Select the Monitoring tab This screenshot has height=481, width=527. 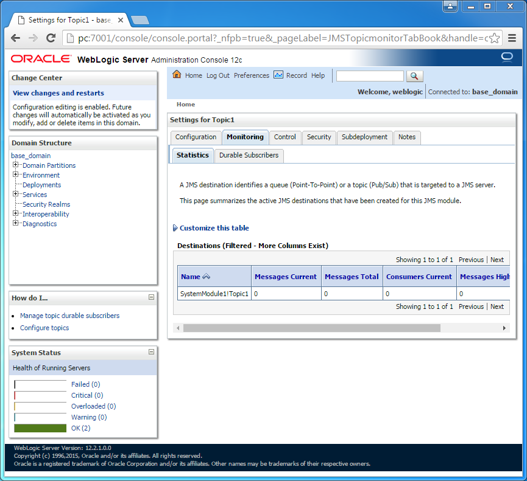(245, 137)
